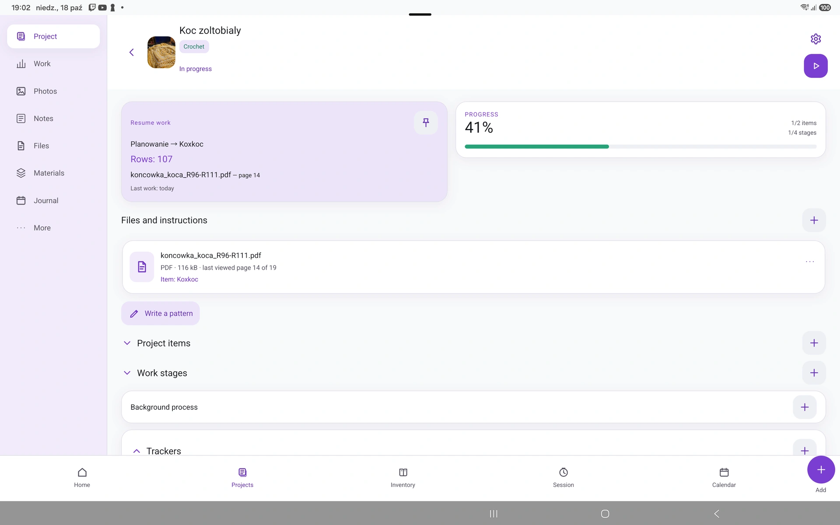Change the In progress status
The width and height of the screenshot is (840, 525).
point(195,69)
